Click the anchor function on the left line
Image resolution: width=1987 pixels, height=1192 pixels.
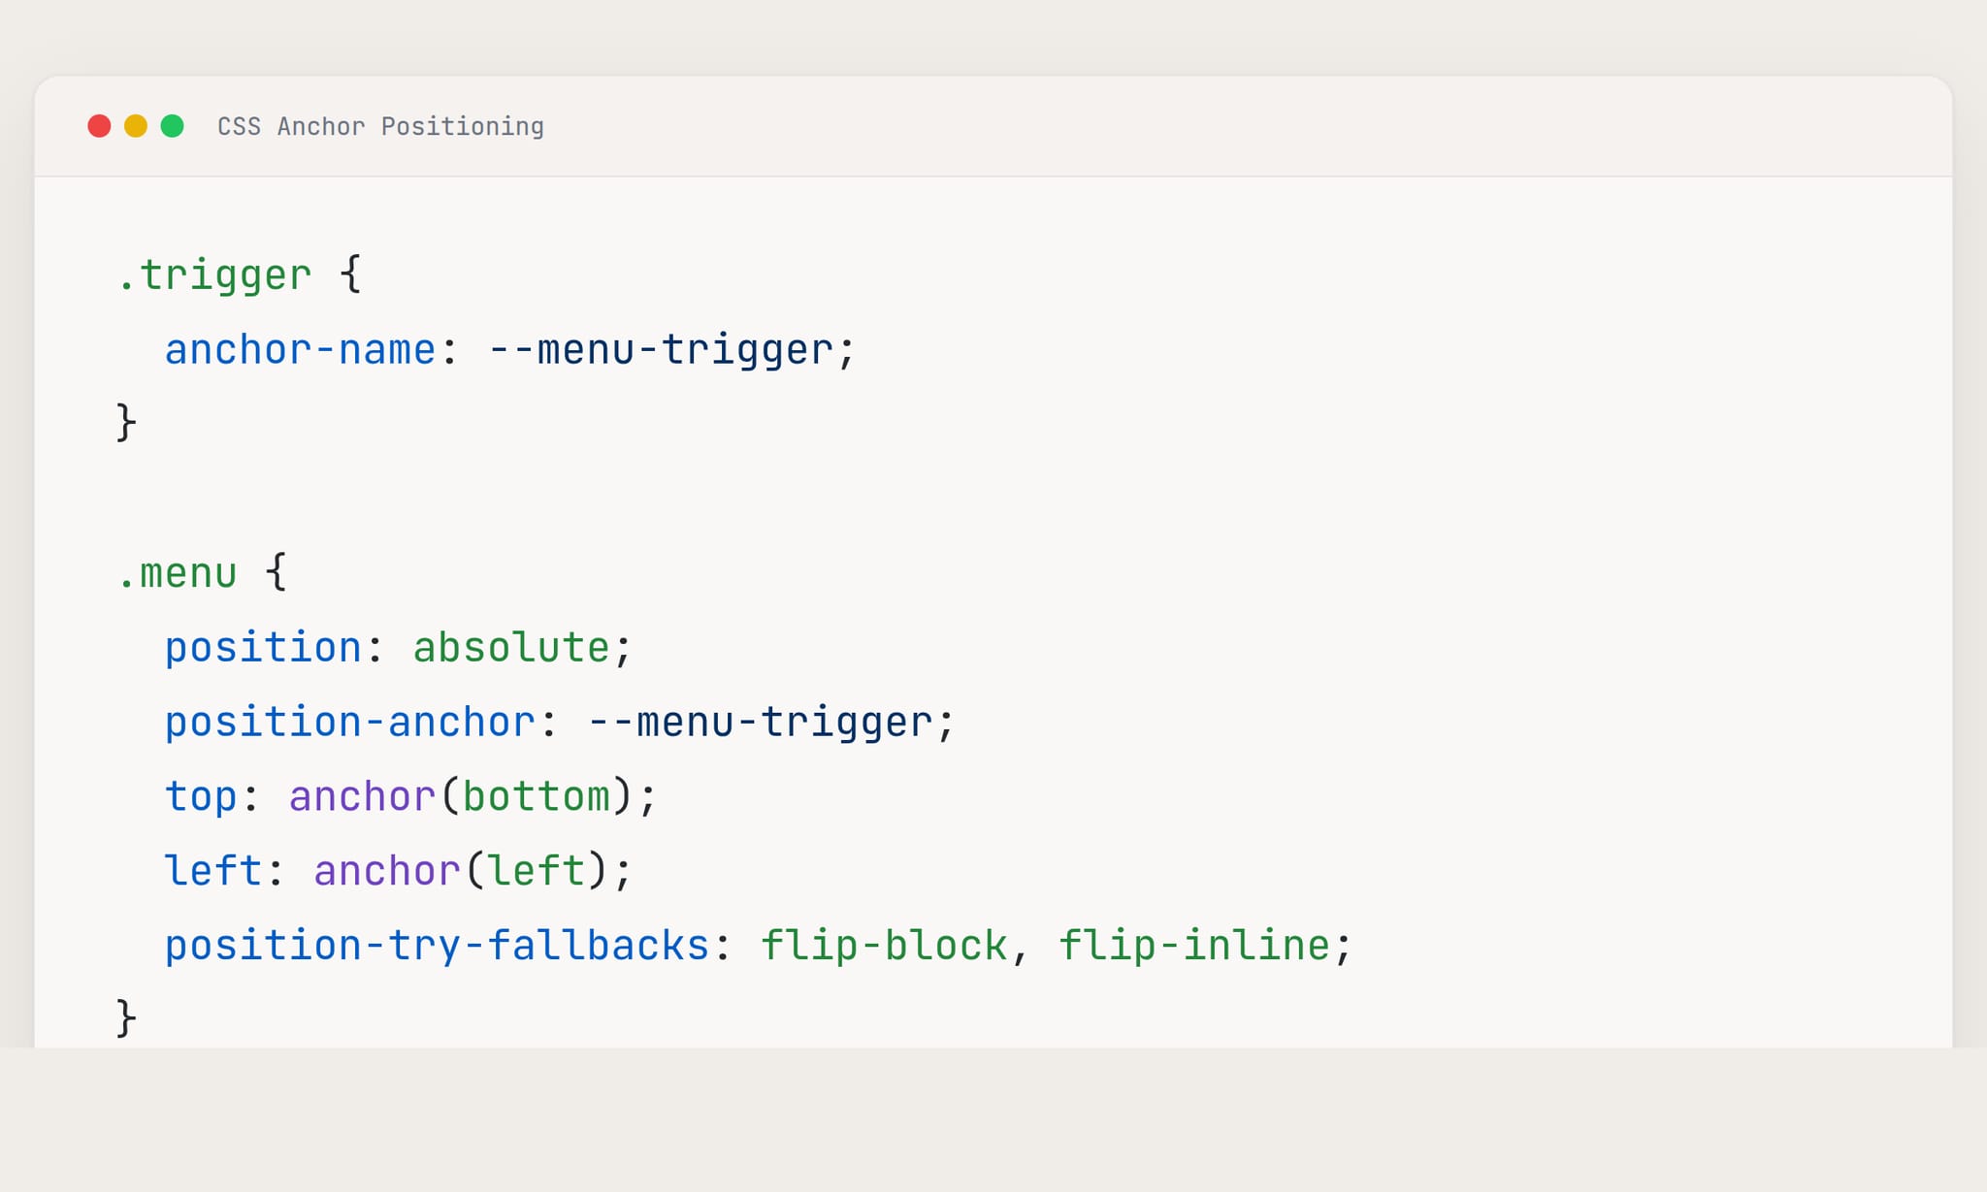tap(386, 871)
